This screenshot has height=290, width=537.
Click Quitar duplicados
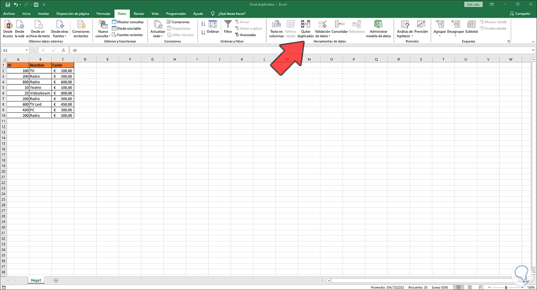point(306,29)
